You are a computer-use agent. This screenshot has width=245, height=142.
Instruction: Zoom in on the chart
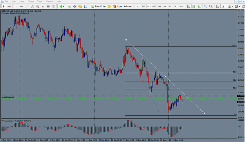click(205, 6)
